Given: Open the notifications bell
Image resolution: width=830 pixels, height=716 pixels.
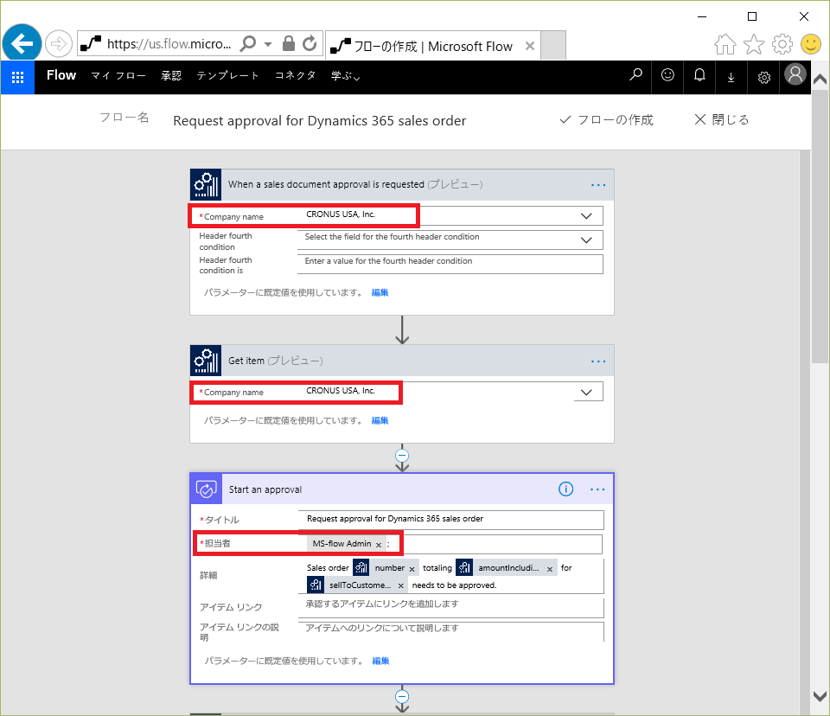Looking at the screenshot, I should [699, 76].
